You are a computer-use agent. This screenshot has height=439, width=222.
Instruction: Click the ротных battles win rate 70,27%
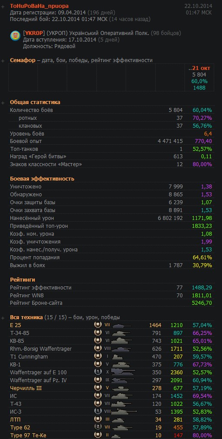point(202,118)
